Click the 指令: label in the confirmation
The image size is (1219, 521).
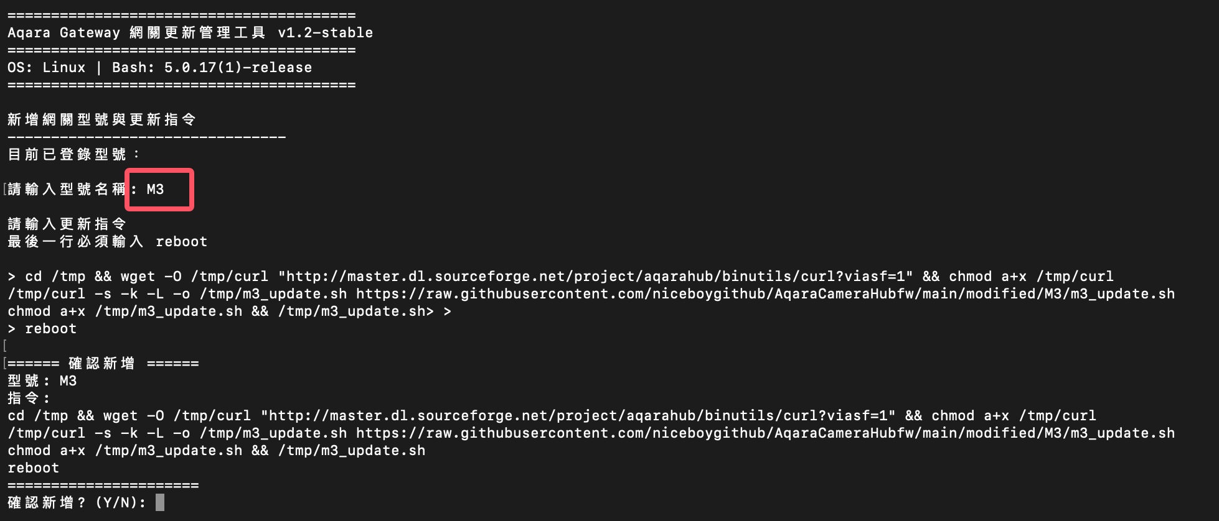tap(29, 398)
